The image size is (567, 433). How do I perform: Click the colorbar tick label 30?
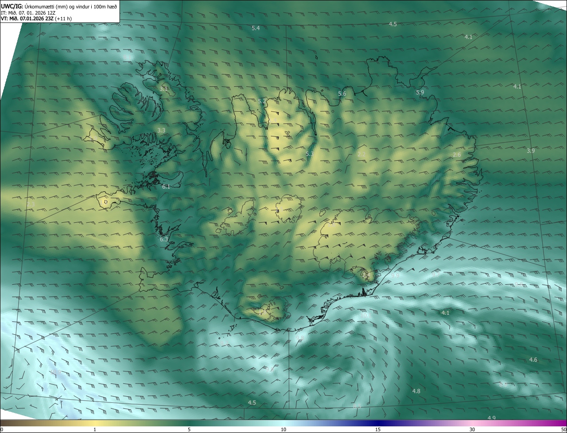point(472,430)
